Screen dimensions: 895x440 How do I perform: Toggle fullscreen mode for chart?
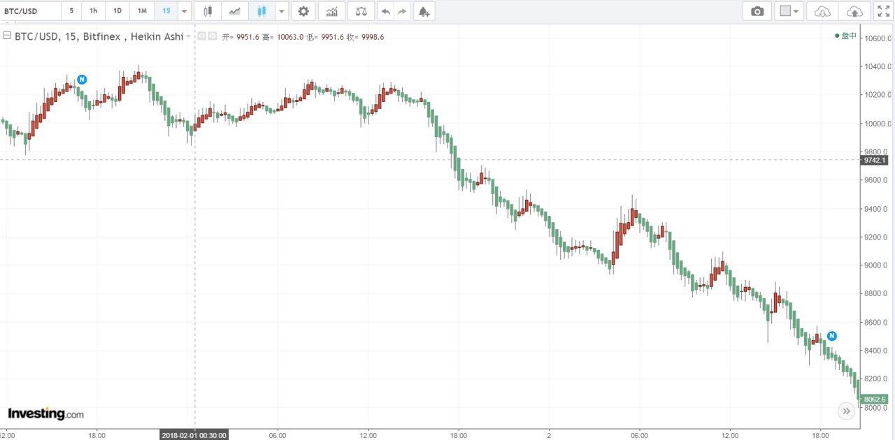[x=883, y=11]
